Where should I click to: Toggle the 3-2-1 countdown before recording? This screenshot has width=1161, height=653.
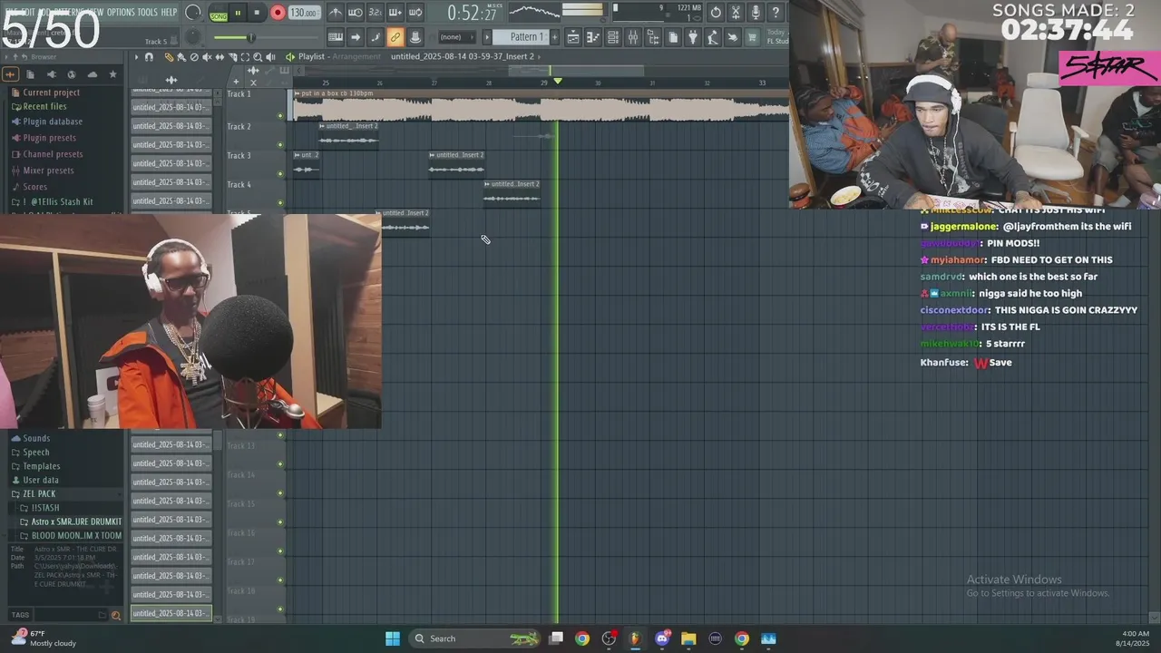click(376, 13)
